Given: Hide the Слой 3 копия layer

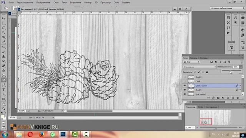Looking at the screenshot, I should click(x=185, y=85).
